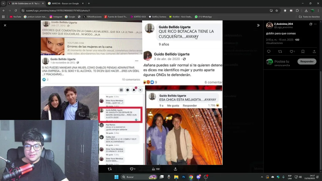Click the address bar URL
The width and height of the screenshot is (322, 181).
pos(58,11)
